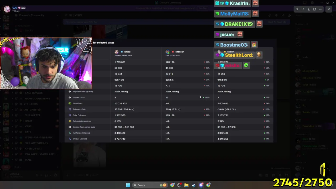Close the image viewer
336x189 pixels.
[x=329, y=9]
